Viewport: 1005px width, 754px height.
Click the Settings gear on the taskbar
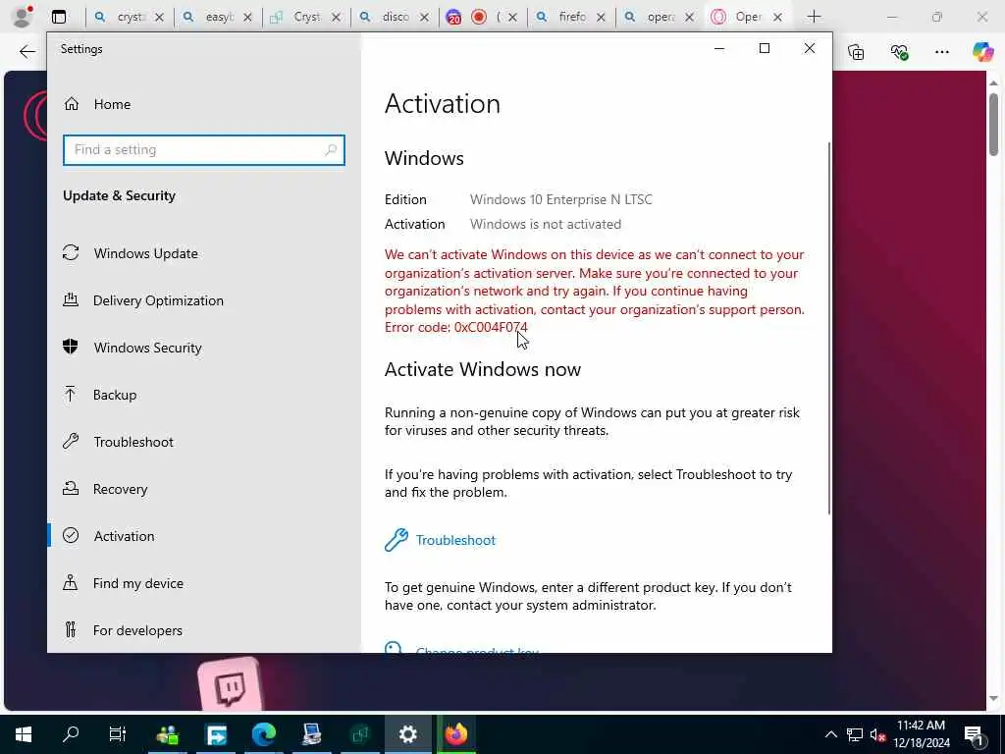tap(407, 734)
